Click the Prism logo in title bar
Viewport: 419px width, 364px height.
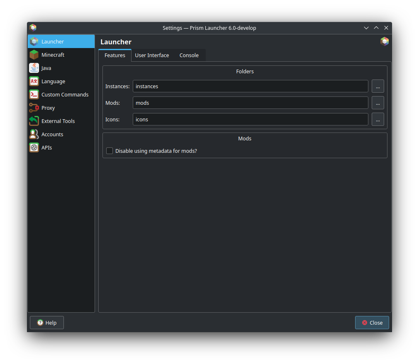click(x=33, y=28)
